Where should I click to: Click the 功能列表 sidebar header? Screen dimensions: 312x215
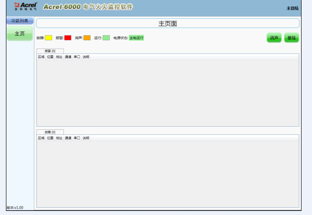pos(20,20)
